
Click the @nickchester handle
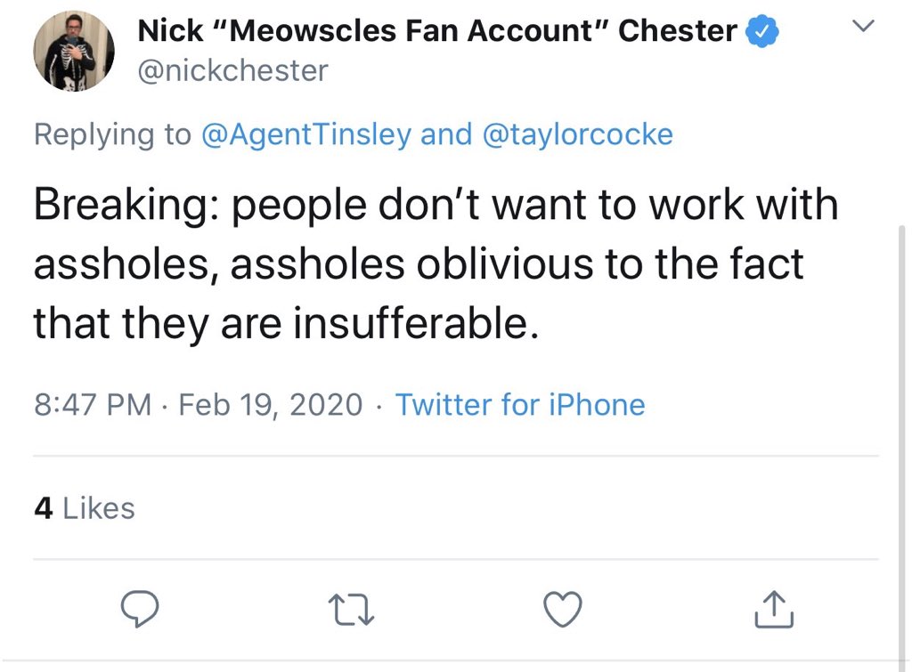[x=233, y=71]
